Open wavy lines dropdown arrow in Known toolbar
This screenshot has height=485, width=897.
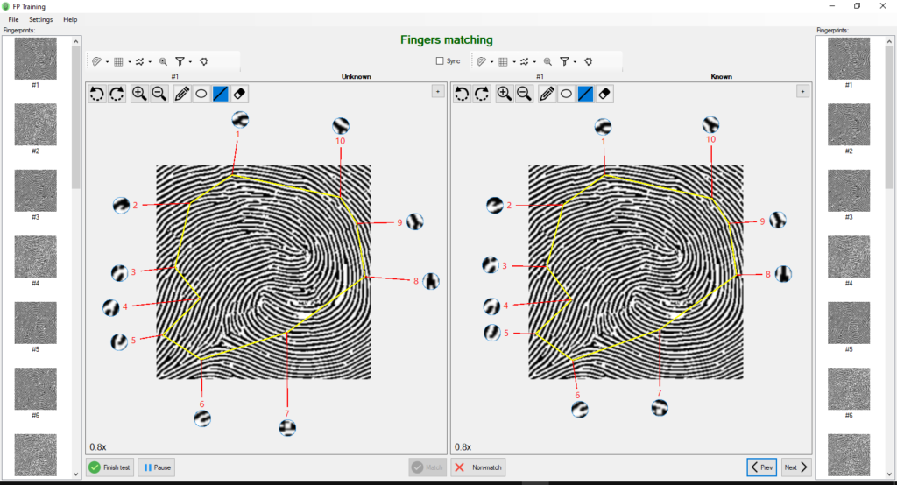(534, 62)
